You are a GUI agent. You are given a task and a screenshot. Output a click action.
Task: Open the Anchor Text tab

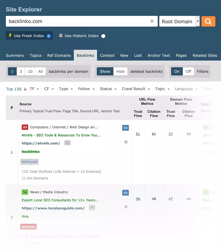tap(159, 55)
